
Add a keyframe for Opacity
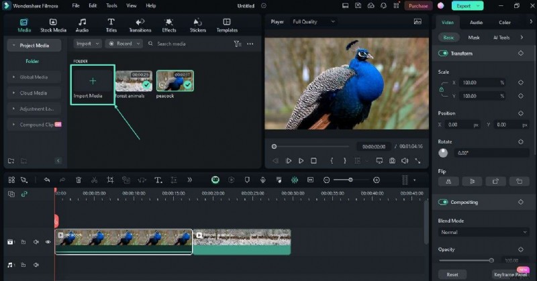click(x=521, y=249)
